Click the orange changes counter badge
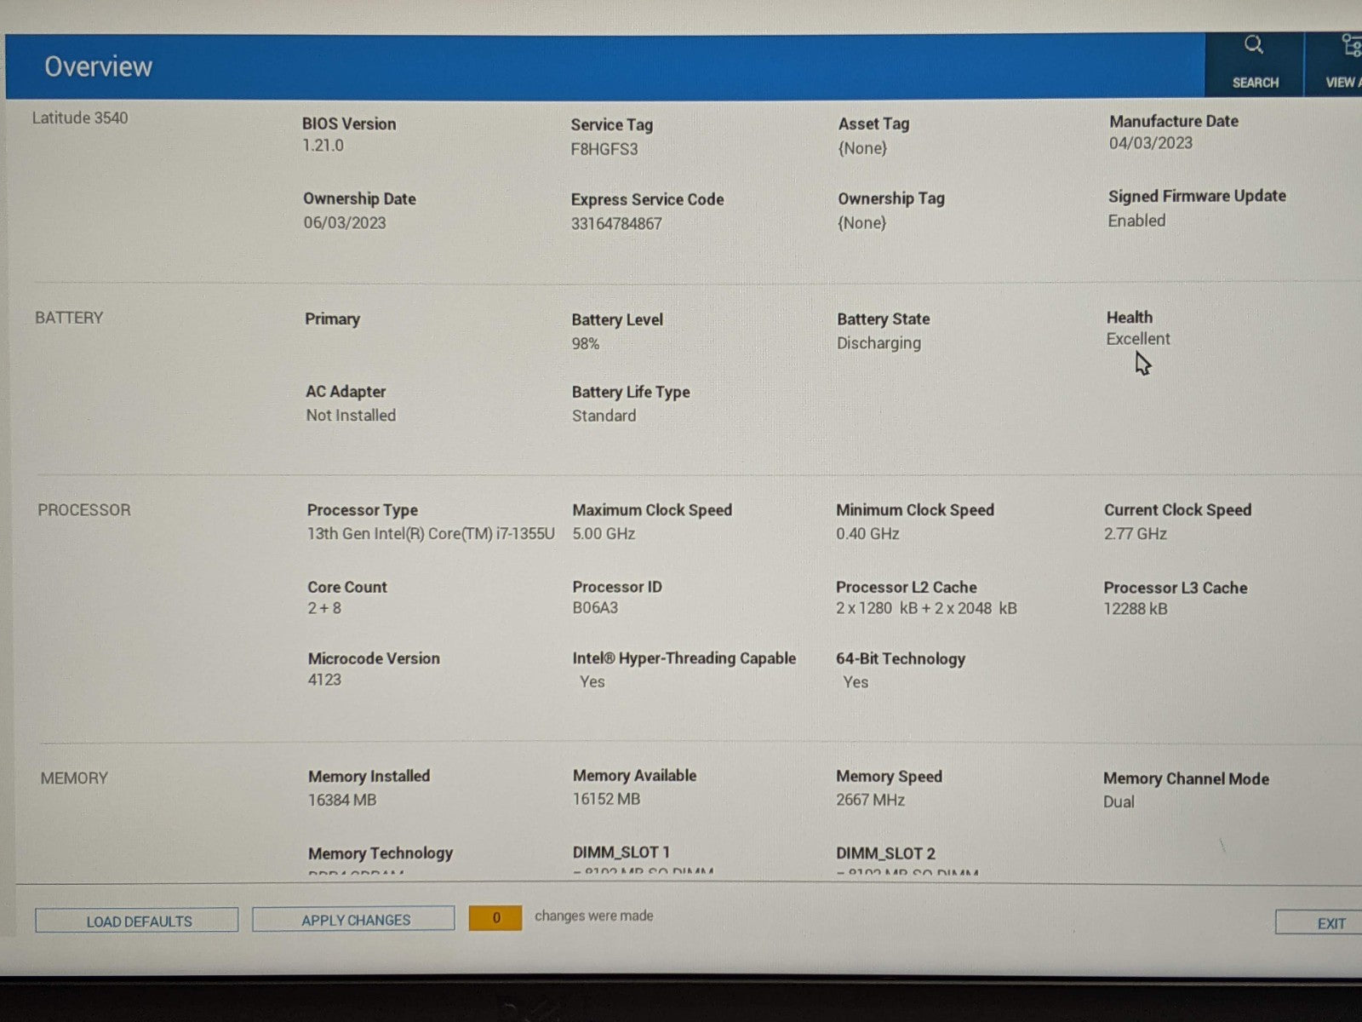This screenshot has width=1362, height=1022. pyautogui.click(x=495, y=918)
